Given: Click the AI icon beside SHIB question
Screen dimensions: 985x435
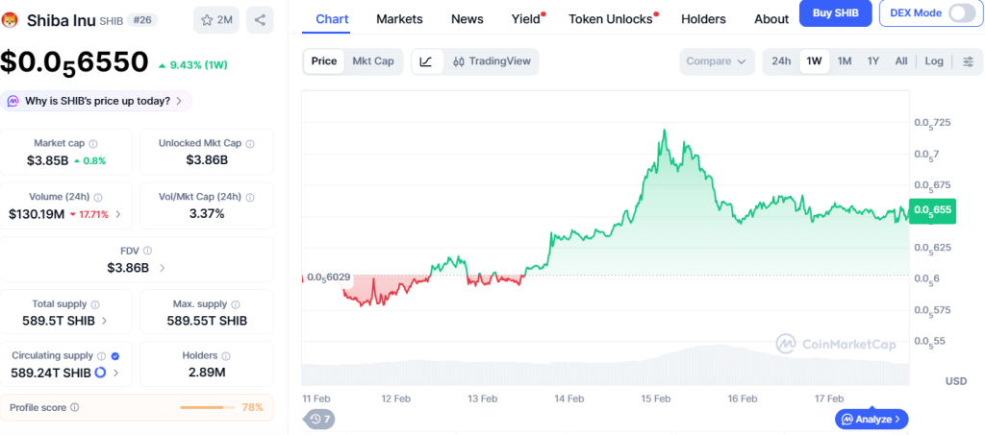Looking at the screenshot, I should tap(13, 101).
